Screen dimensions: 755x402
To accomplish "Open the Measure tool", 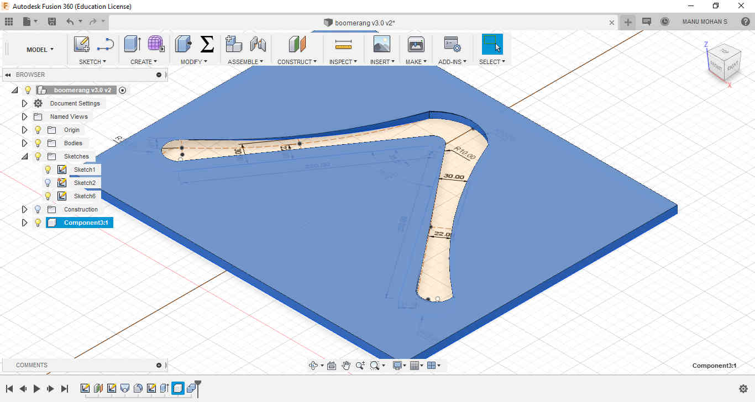I will pos(343,44).
